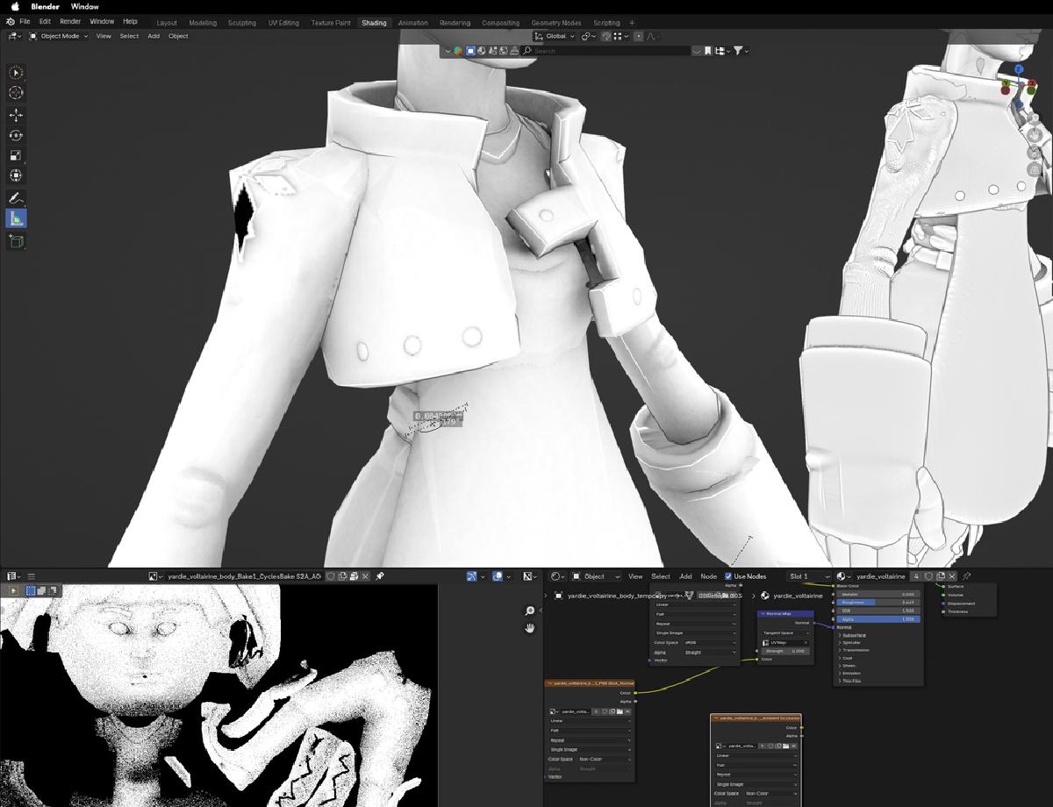Expand the Subsurface section of Principled BSDF

(853, 635)
